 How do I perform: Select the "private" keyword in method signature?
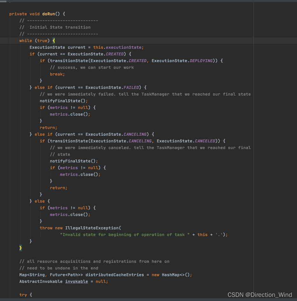(18, 14)
